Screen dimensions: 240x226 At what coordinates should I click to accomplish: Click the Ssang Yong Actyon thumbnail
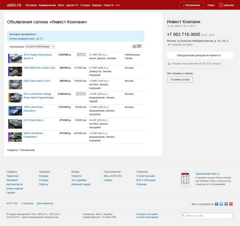click(x=15, y=58)
